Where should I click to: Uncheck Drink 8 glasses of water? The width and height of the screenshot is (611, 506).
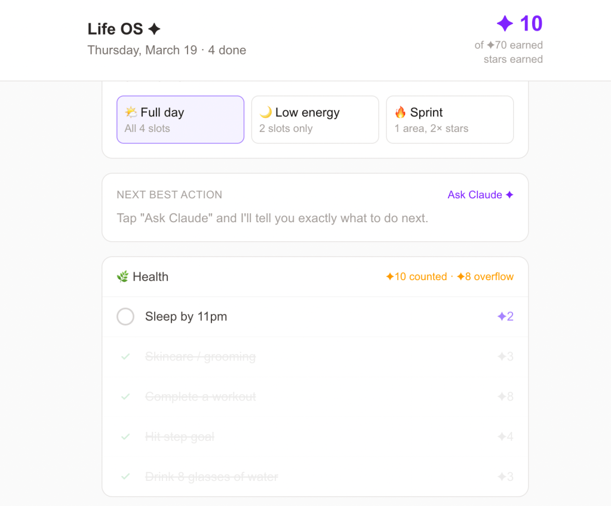click(x=125, y=477)
